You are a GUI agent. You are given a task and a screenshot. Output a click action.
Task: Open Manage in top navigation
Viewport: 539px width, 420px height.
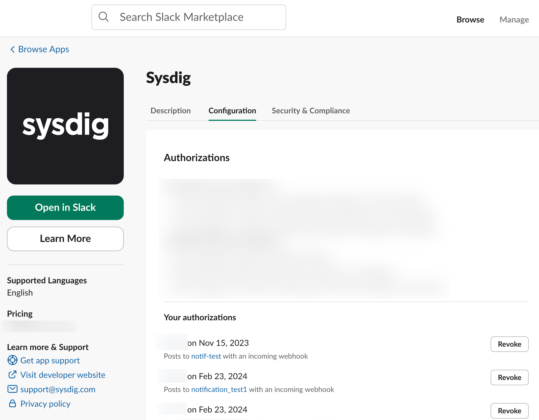point(514,19)
